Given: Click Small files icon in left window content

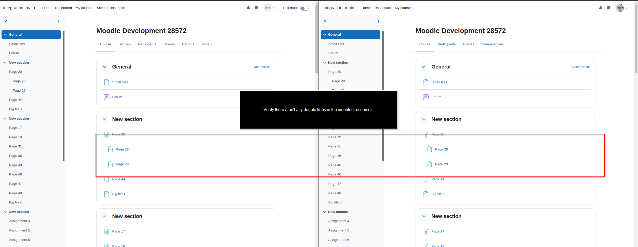Looking at the screenshot, I should click(x=107, y=82).
